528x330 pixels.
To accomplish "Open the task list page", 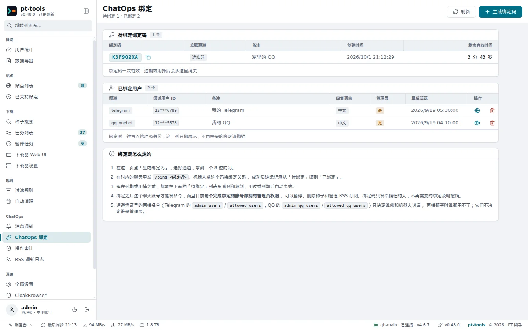I will [47, 133].
